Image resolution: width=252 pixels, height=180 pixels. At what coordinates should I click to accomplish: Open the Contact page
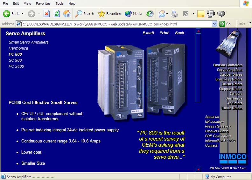[x=211, y=145]
